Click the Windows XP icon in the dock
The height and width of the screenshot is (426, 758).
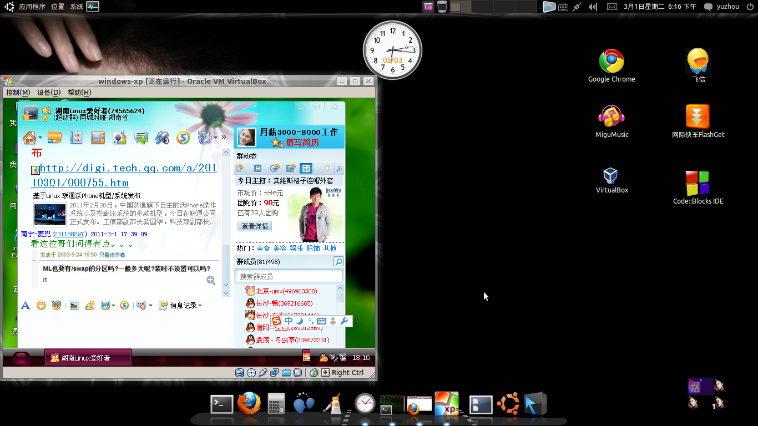(447, 404)
